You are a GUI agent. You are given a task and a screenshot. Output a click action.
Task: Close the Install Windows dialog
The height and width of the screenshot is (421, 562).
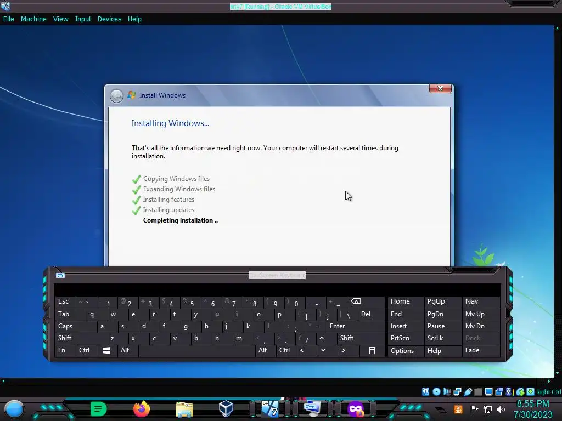click(x=441, y=88)
